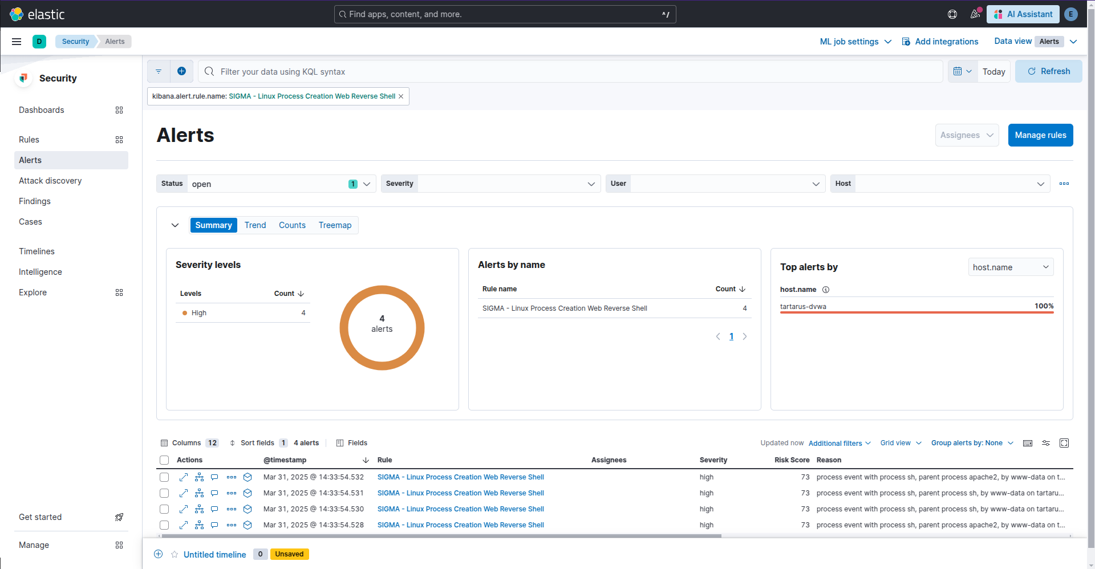Viewport: 1095px width, 569px height.
Task: Remove the kibana.alert.rule.name filter
Action: [401, 96]
